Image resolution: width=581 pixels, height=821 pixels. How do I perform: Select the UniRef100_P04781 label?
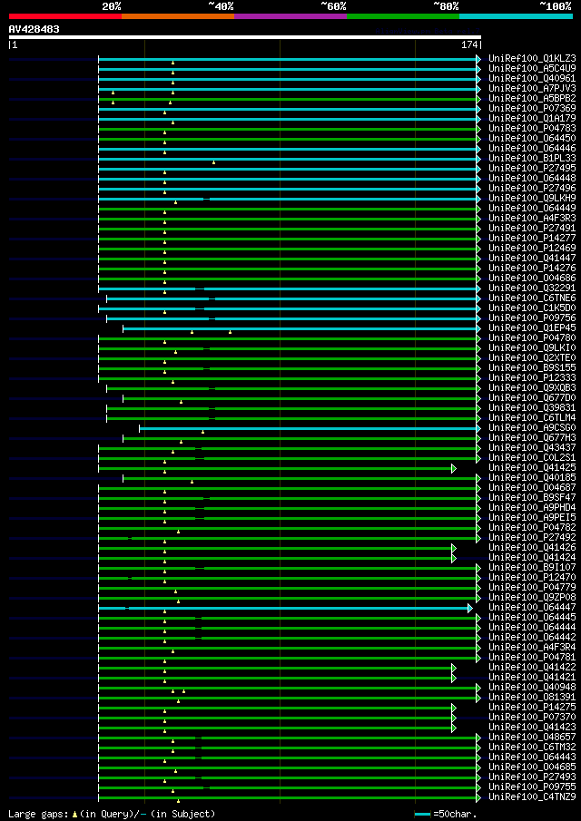click(x=532, y=657)
